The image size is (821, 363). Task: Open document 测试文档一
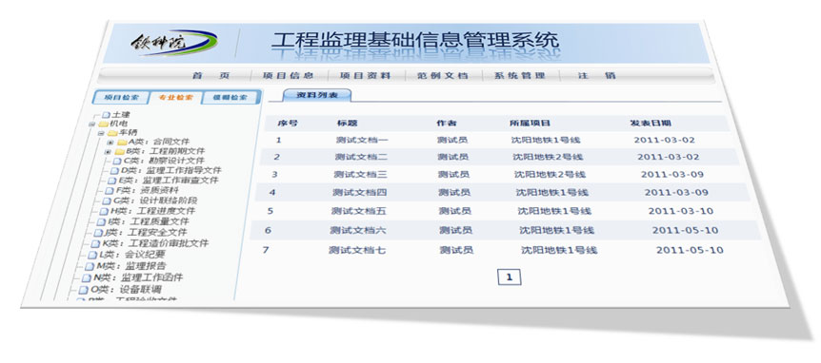(362, 140)
